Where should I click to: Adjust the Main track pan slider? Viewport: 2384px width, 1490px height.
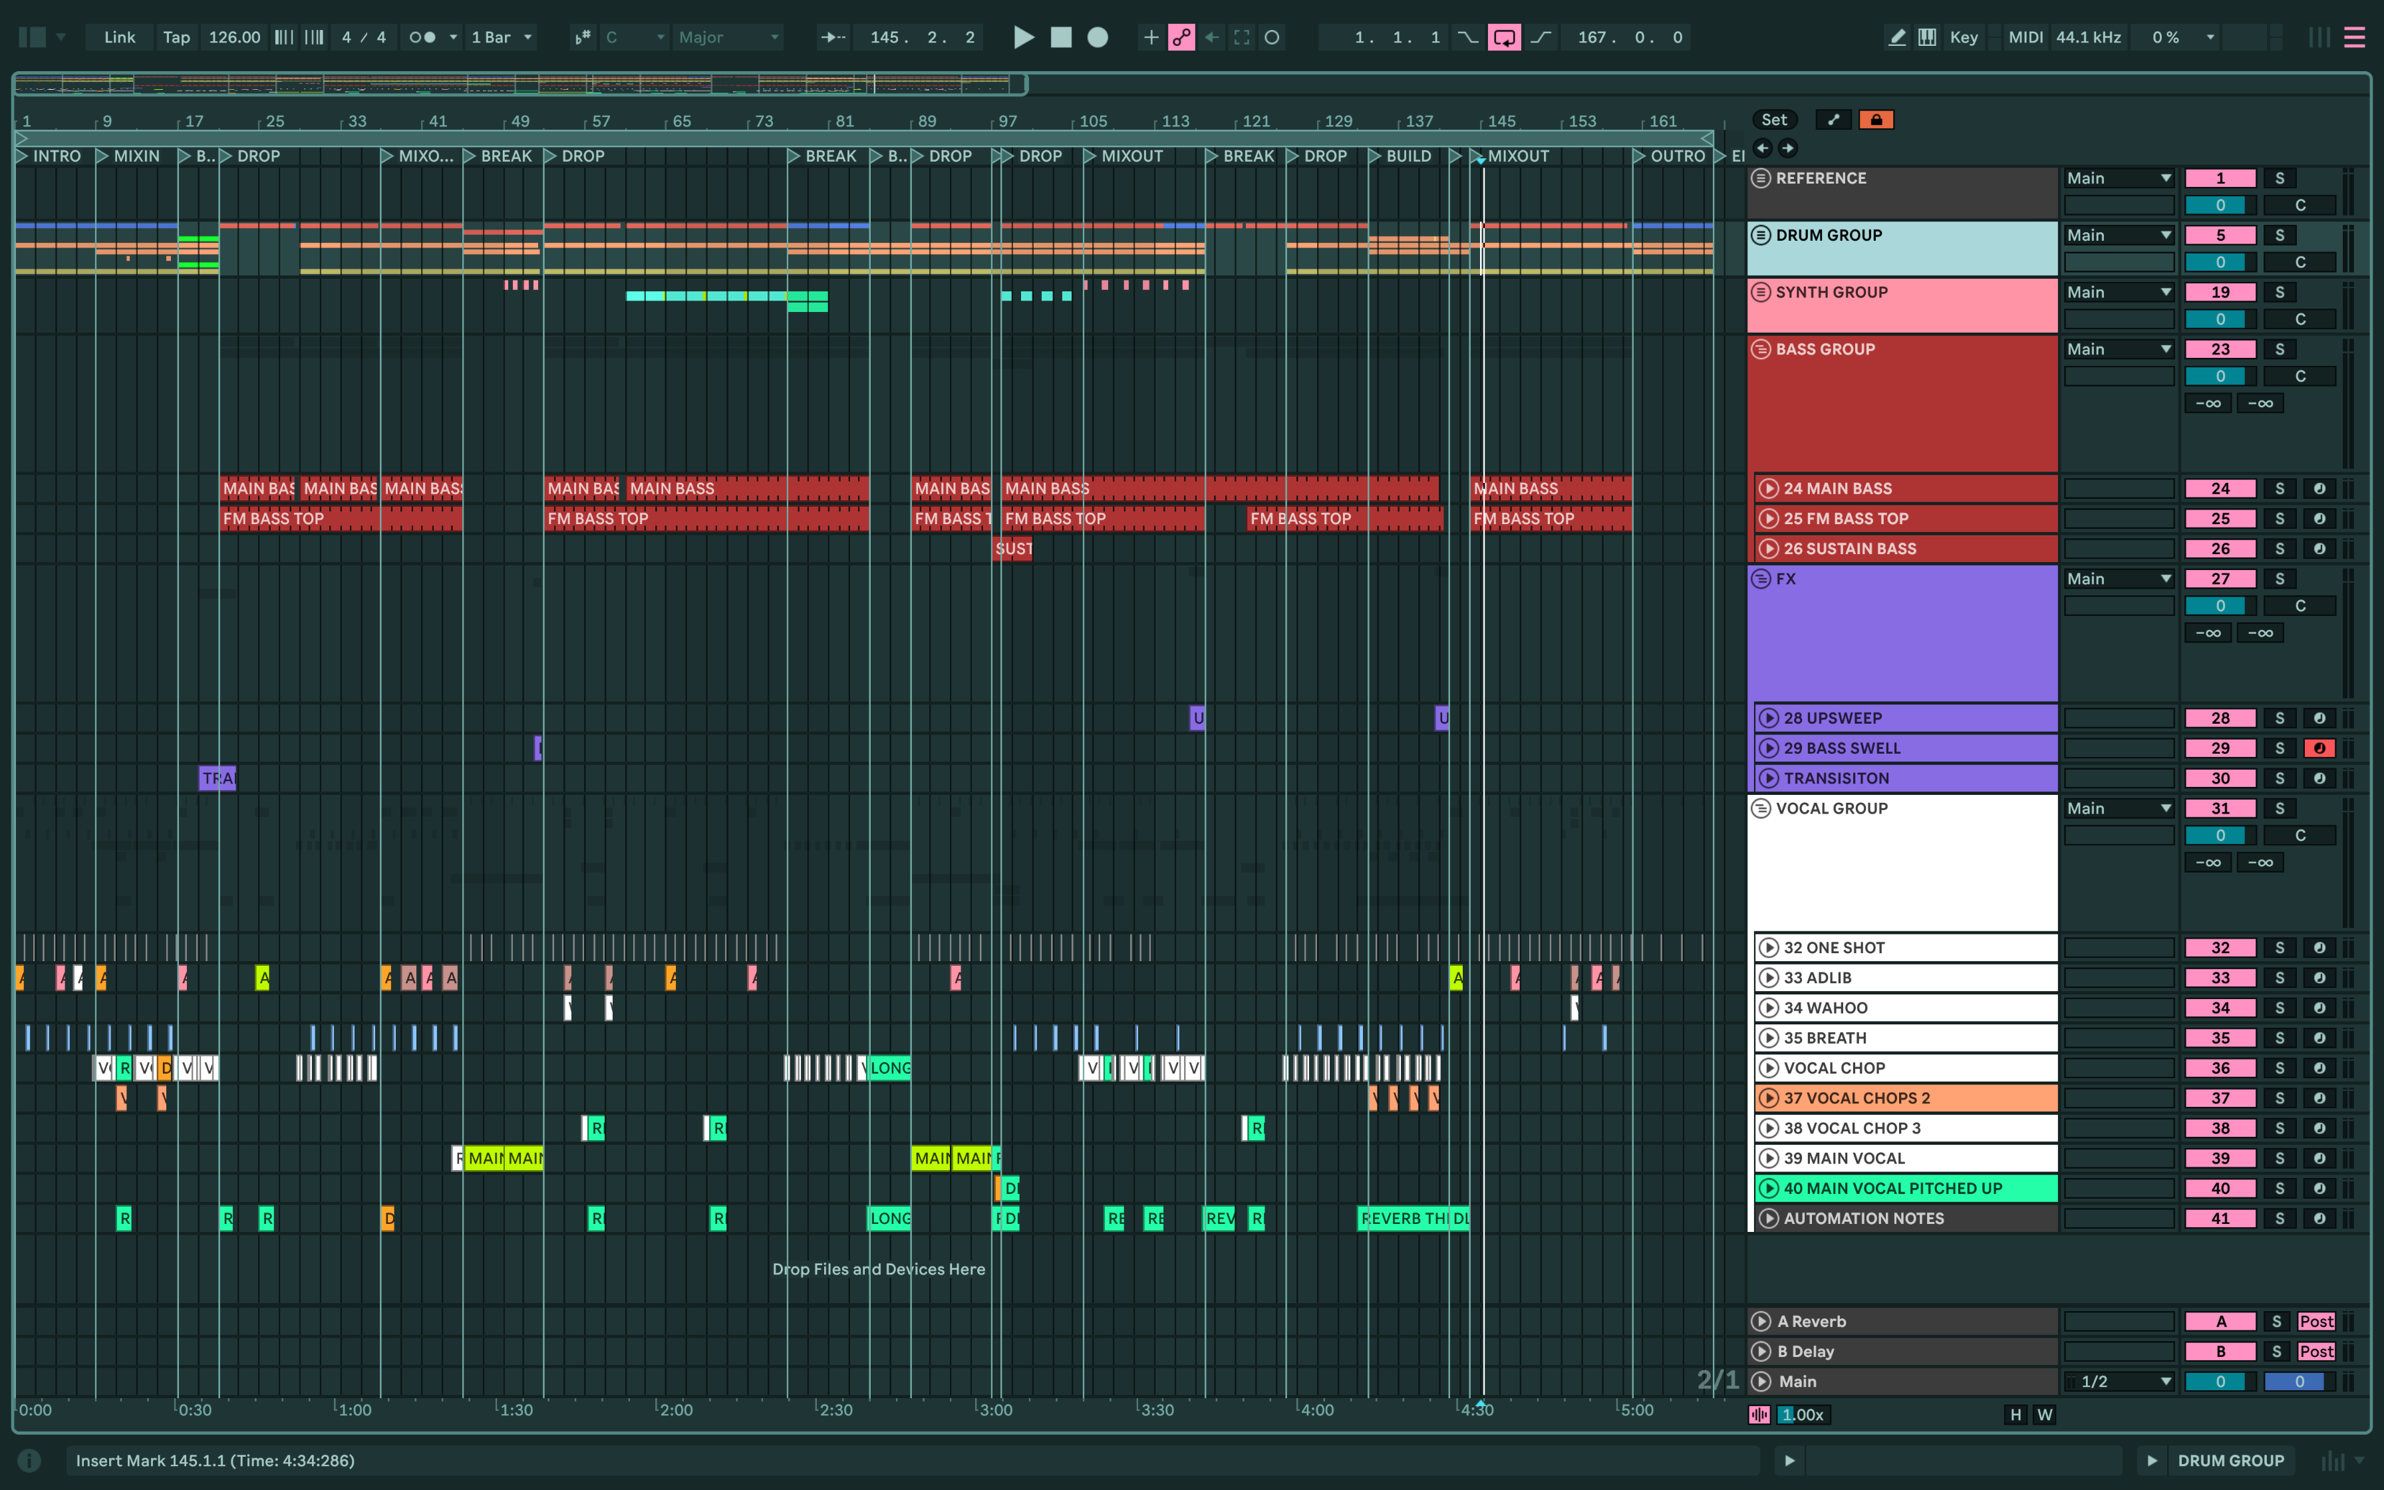(2300, 1383)
